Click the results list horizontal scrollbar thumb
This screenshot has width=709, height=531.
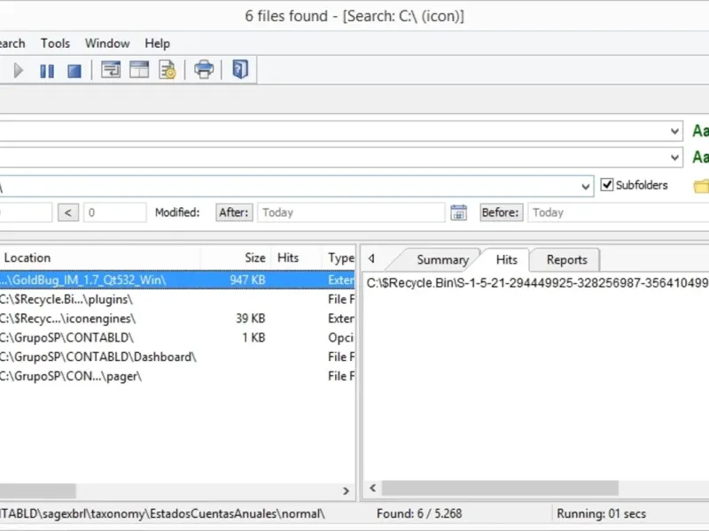pos(37,490)
